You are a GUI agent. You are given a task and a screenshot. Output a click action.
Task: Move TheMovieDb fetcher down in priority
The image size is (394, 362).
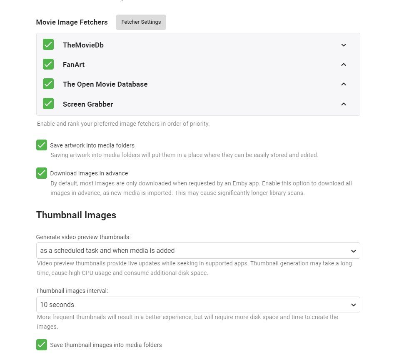pyautogui.click(x=344, y=45)
